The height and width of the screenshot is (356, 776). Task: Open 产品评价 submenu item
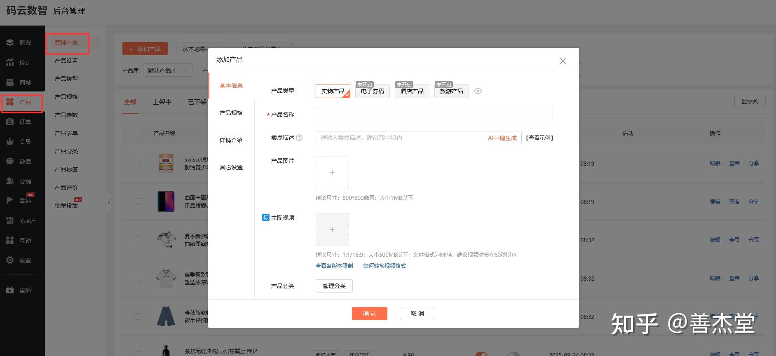[x=66, y=187]
